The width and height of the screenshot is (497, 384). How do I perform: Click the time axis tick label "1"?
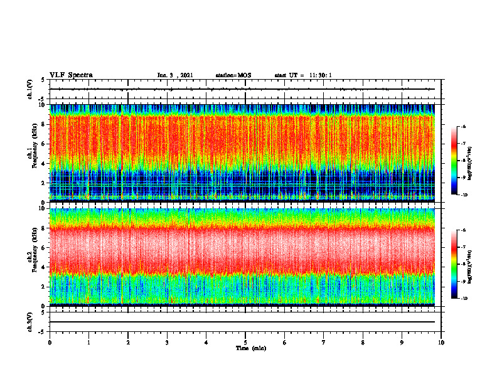coord(88,343)
